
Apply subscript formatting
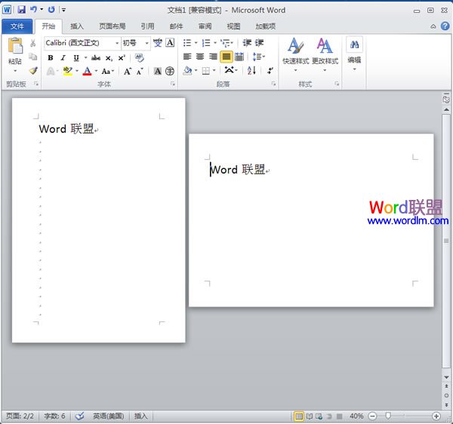point(109,58)
